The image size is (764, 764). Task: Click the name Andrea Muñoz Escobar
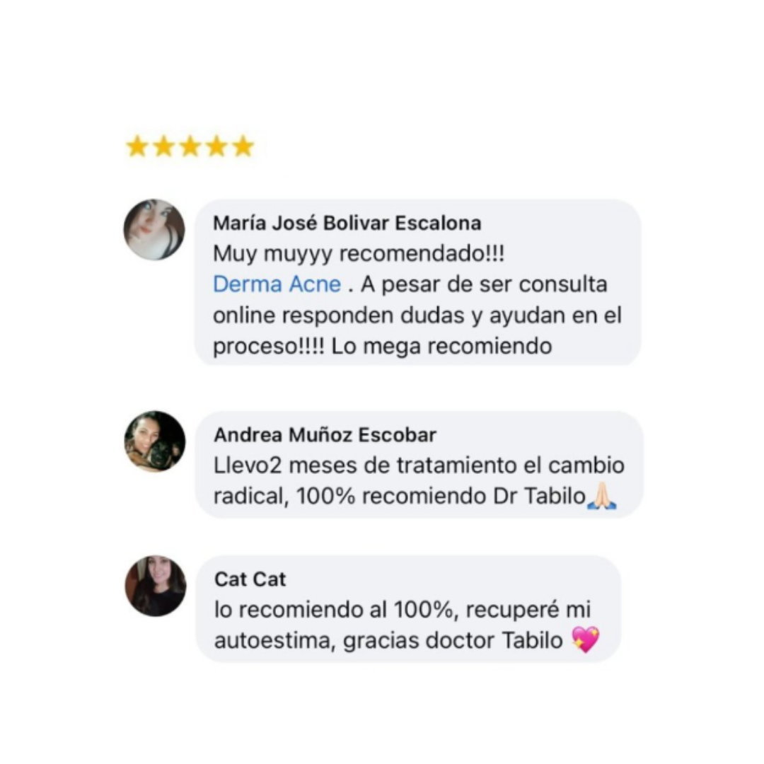(x=325, y=434)
